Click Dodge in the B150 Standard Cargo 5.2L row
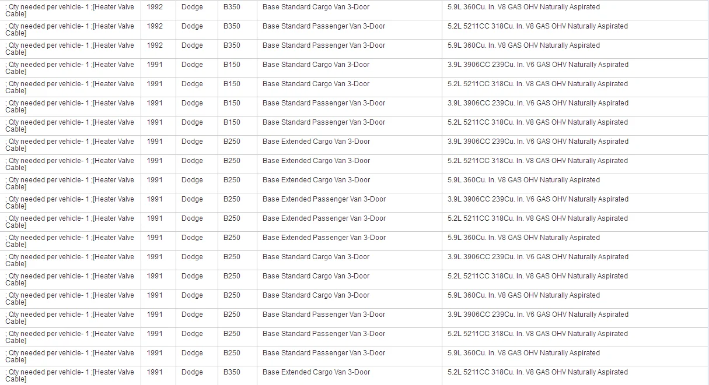Screen dimensions: 709x385 pos(197,87)
